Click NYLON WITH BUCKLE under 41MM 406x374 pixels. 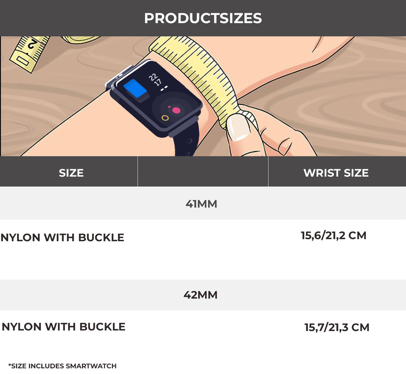coord(62,237)
